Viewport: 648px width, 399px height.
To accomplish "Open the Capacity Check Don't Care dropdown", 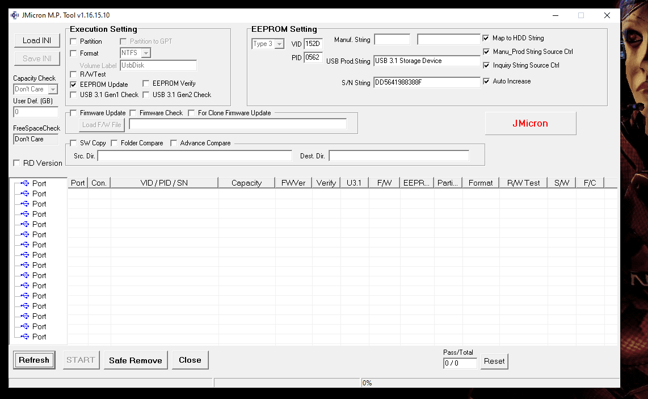I will point(53,89).
